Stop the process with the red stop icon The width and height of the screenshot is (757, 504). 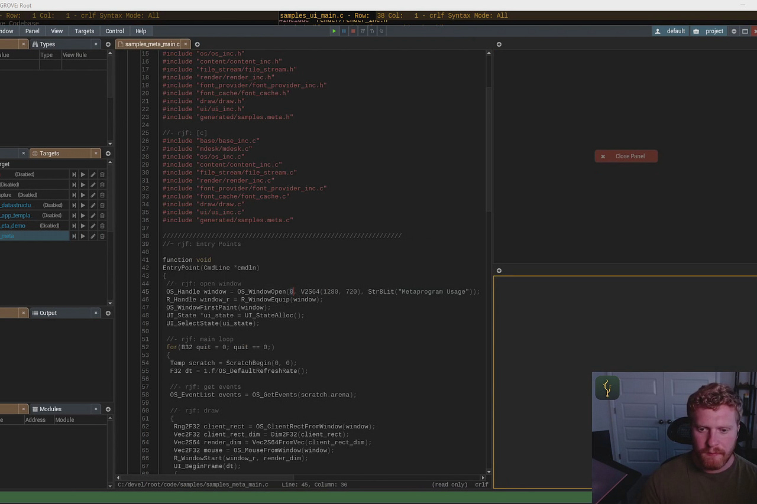click(x=353, y=31)
